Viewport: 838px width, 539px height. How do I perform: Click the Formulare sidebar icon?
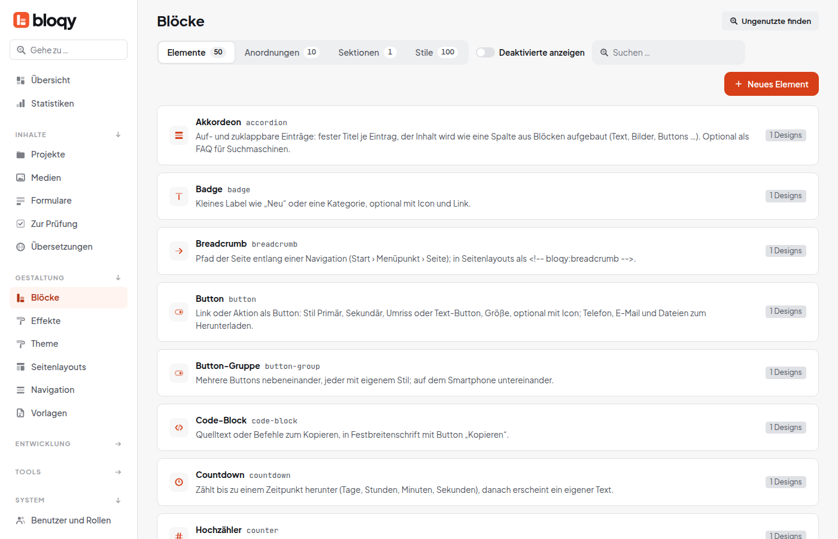pyautogui.click(x=20, y=201)
